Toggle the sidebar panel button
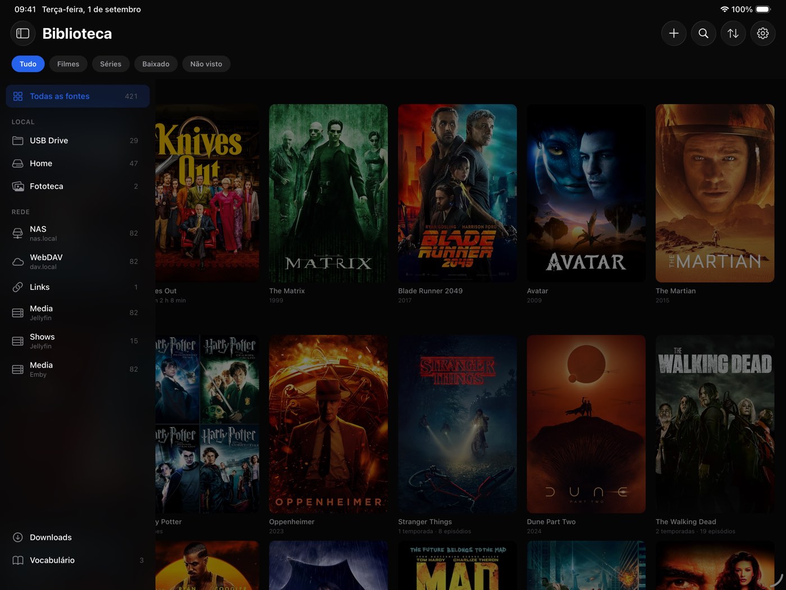Viewport: 786px width, 590px height. 23,34
